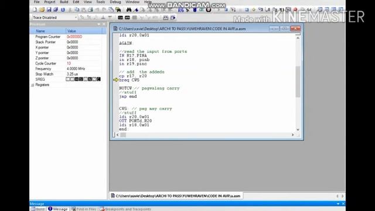
Task: Switch to the Breakpoints and Tracepoints tab
Action: point(125,209)
